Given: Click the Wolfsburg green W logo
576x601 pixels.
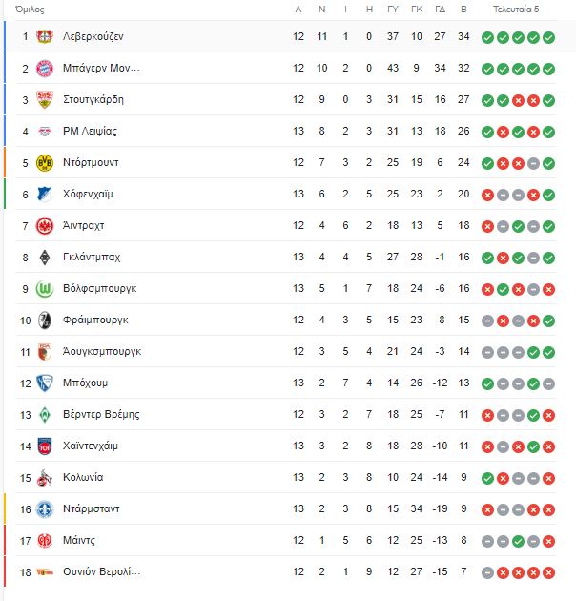Looking at the screenshot, I should [45, 289].
